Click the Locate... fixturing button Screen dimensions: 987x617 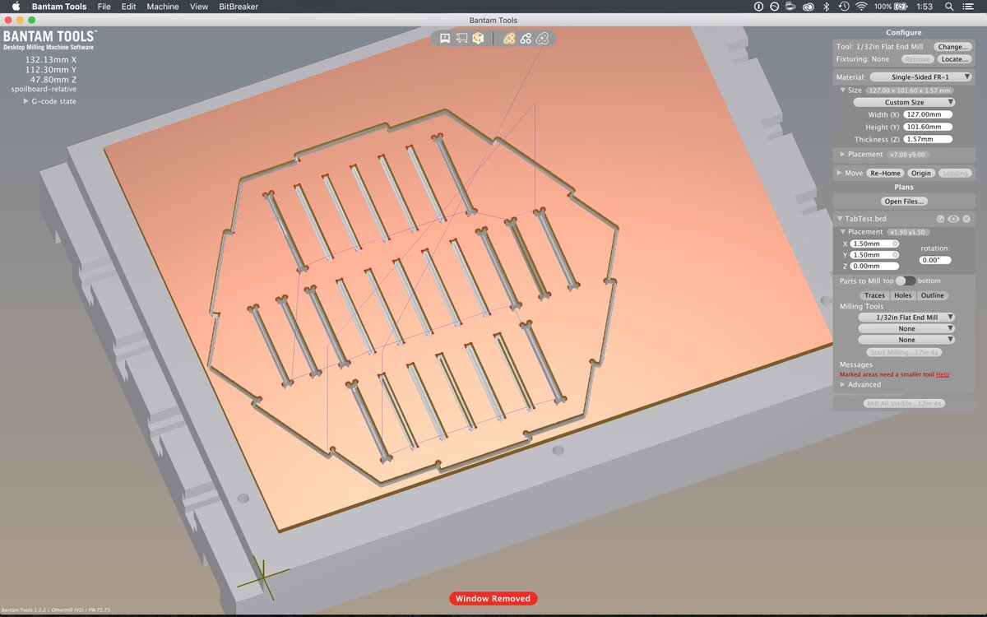point(955,59)
